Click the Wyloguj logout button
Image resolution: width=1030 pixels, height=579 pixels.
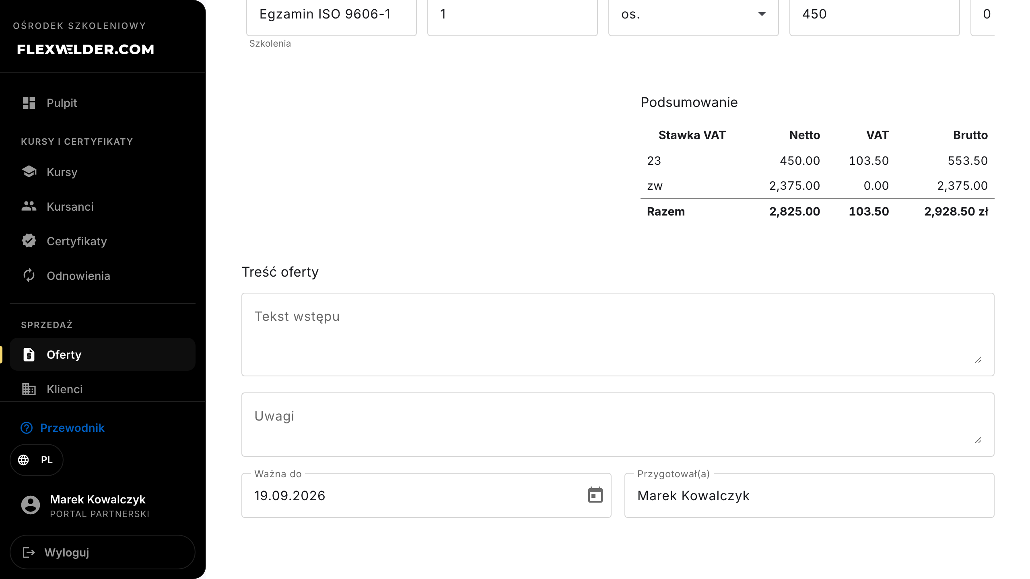click(x=103, y=552)
